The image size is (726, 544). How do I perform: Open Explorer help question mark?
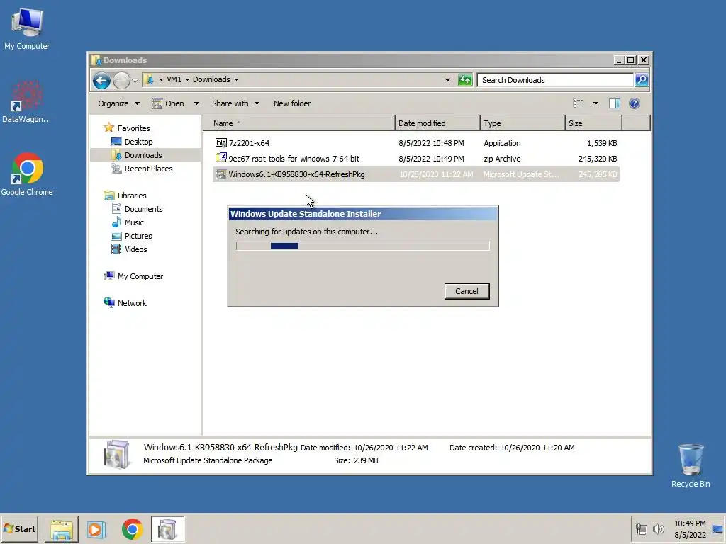635,103
